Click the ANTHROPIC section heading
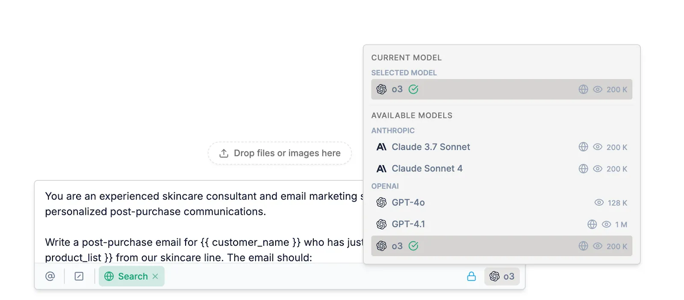Viewport: 684px width, 300px height. (x=393, y=130)
